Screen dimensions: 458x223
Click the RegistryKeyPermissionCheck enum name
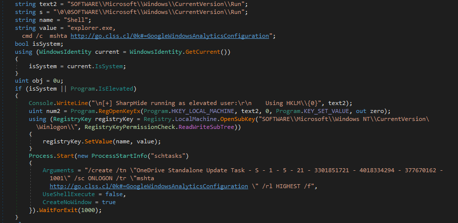[x=129, y=127]
